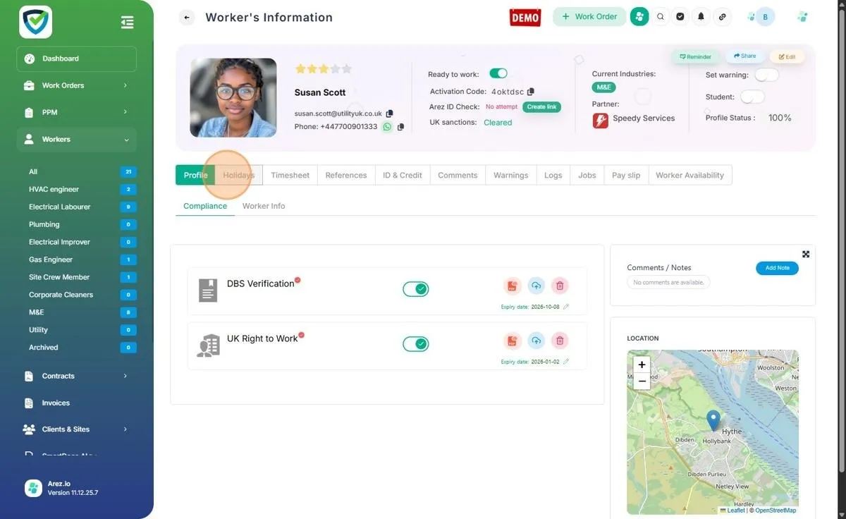Upload file for UK Right to Work
The height and width of the screenshot is (519, 846).
[x=536, y=341]
